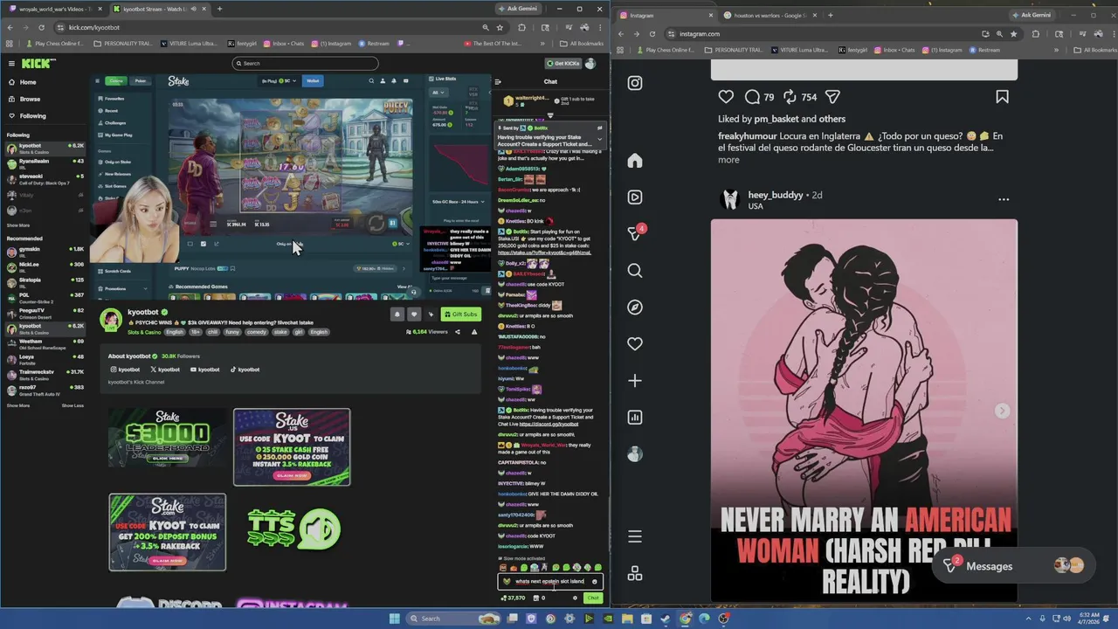The height and width of the screenshot is (629, 1118).
Task: Click the Kick chat message input
Action: coord(549,581)
